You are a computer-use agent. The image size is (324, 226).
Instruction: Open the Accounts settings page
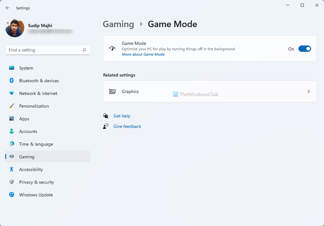[x=28, y=131]
